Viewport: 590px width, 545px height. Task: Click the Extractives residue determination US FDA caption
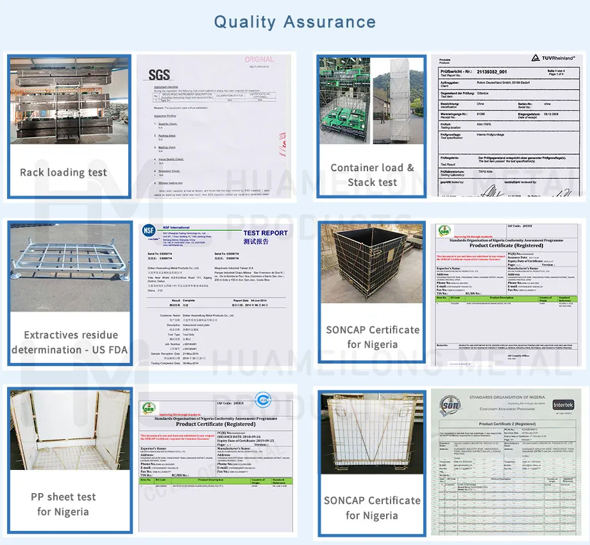pyautogui.click(x=69, y=340)
